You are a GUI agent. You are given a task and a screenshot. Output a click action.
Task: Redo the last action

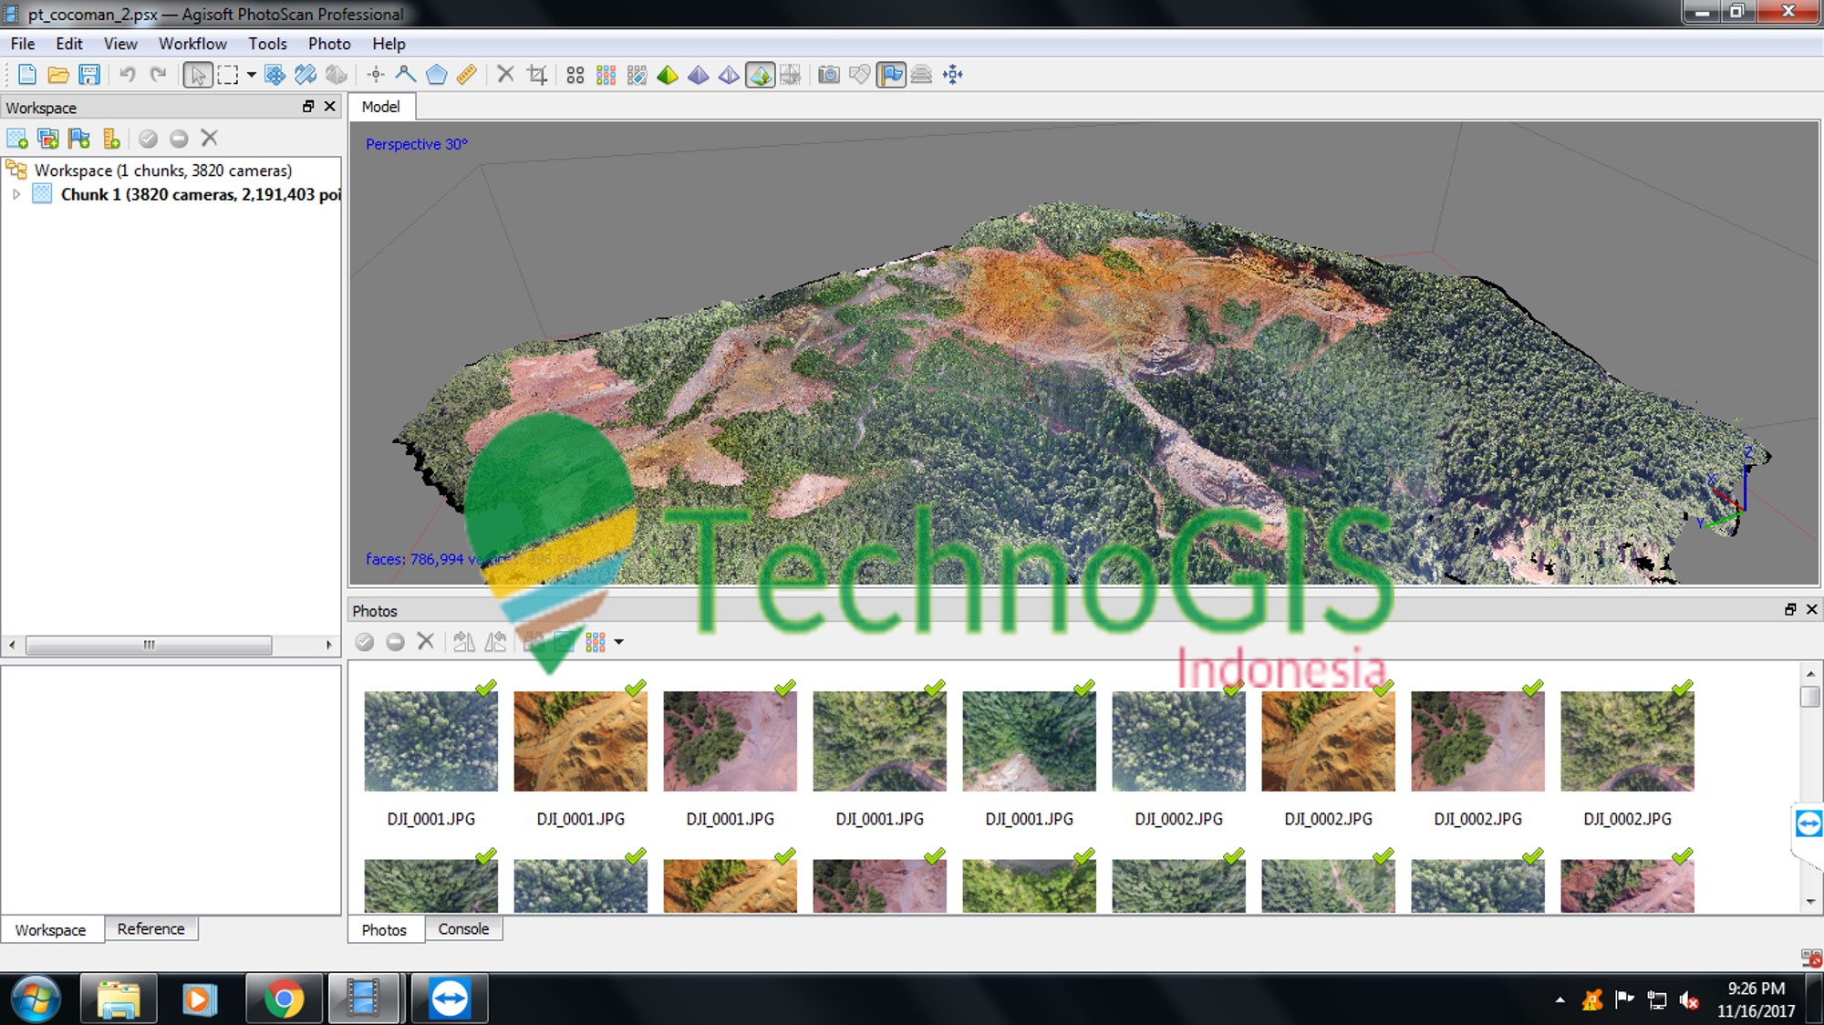point(159,75)
